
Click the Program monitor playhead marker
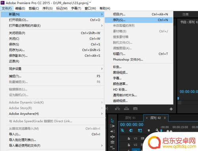coord(178,98)
